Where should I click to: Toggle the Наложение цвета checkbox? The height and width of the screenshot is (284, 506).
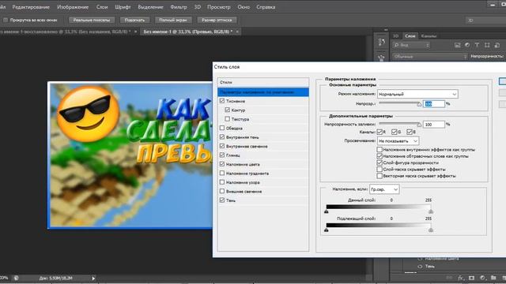(x=222, y=164)
